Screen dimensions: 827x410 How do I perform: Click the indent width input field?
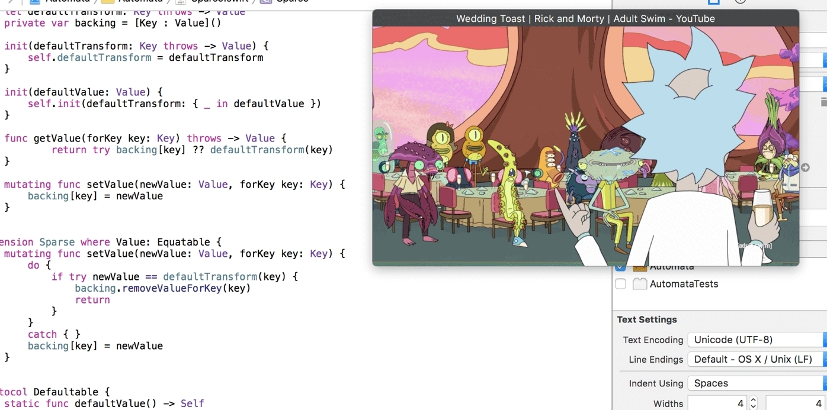coord(796,403)
